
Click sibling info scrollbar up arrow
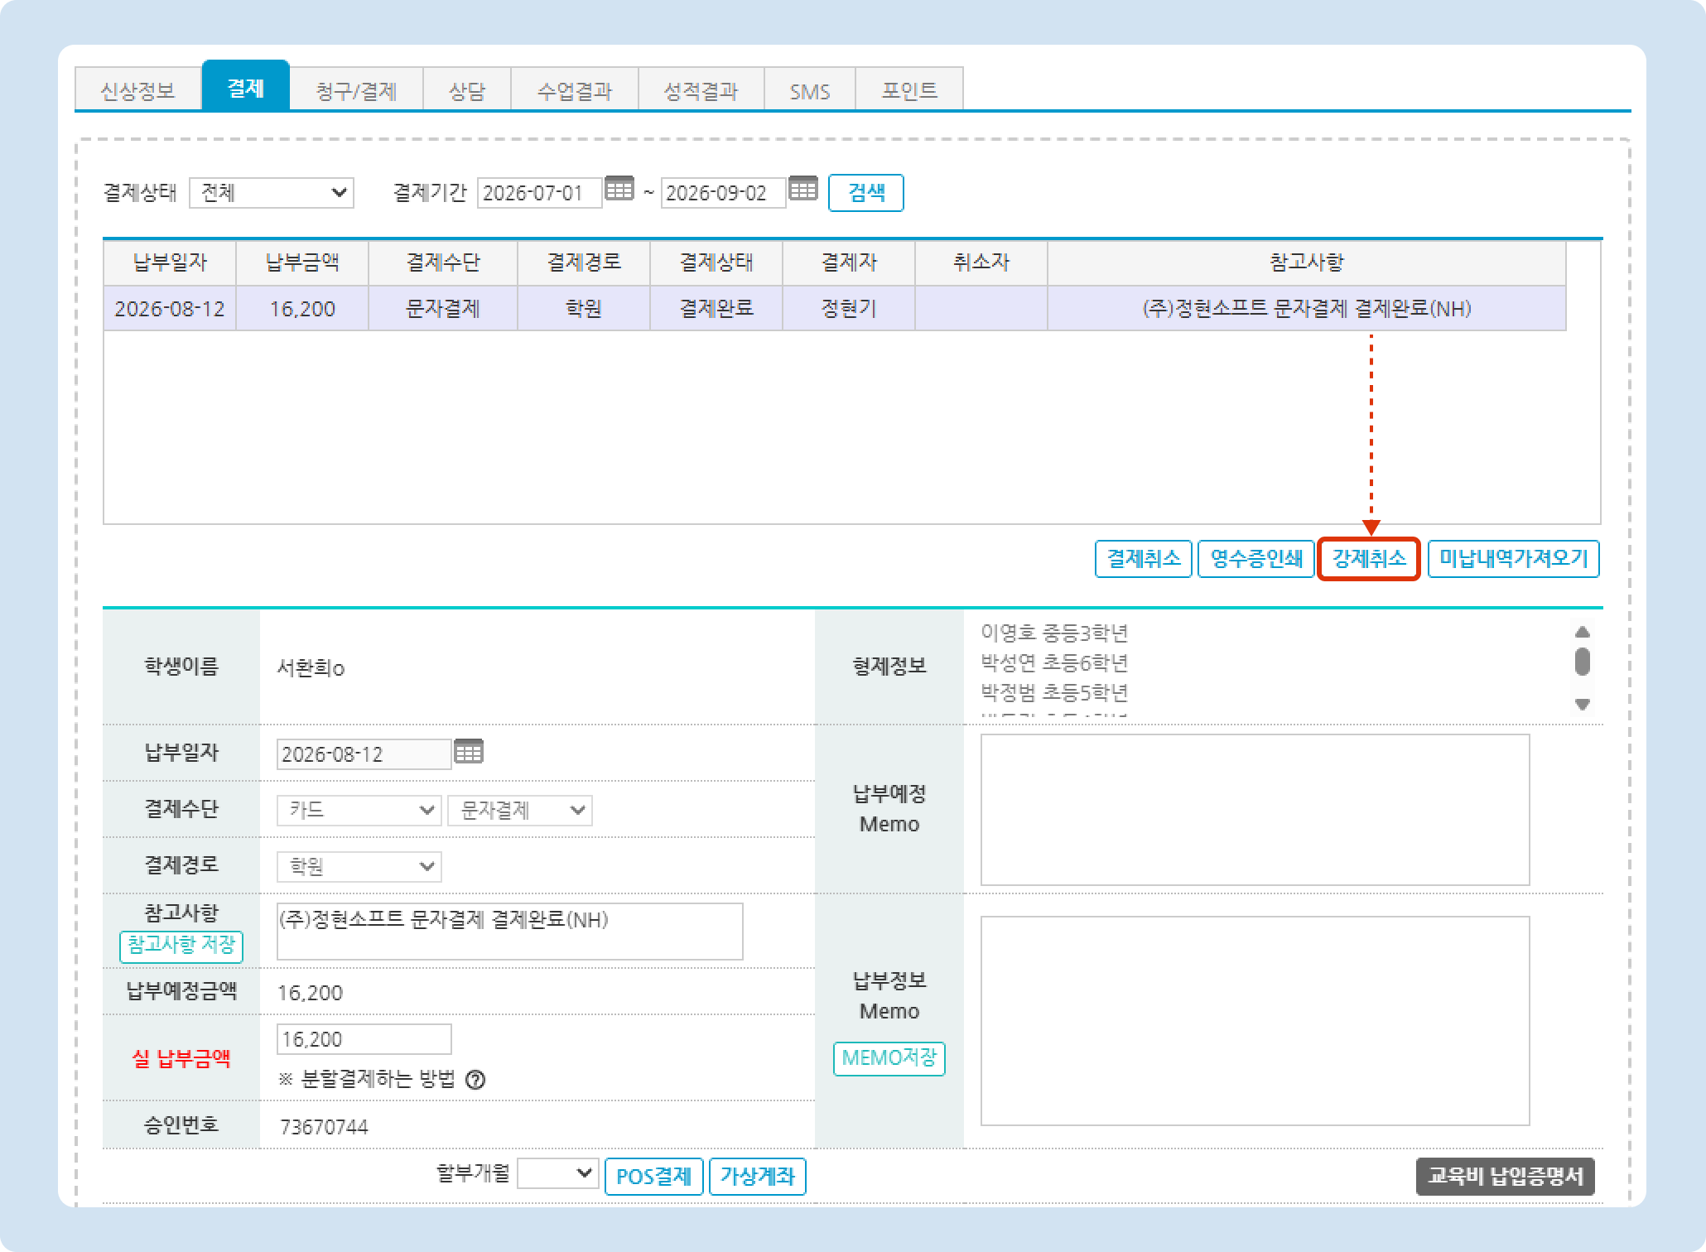click(1582, 632)
